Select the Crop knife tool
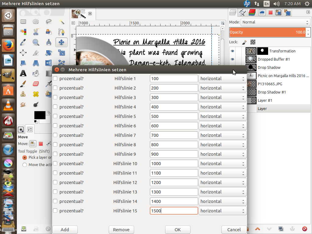312x234 pixels. coord(36,53)
